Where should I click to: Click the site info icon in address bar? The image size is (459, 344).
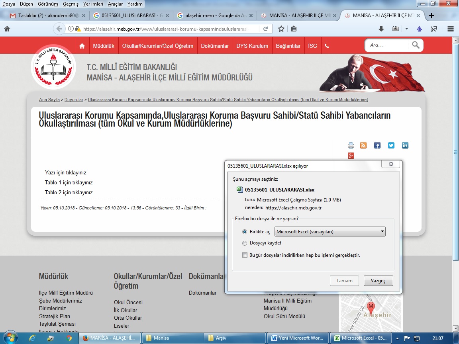click(71, 29)
